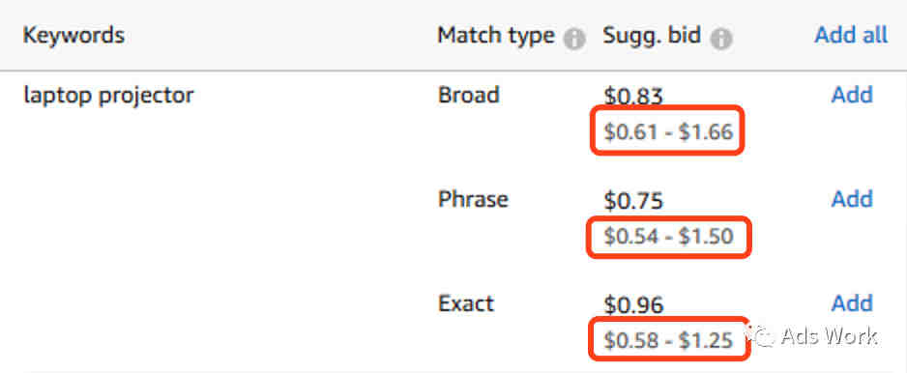Select the Match type column header
This screenshot has width=907, height=373.
pyautogui.click(x=496, y=36)
